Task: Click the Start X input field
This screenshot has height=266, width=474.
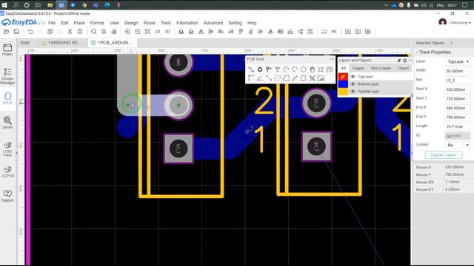Action: (x=458, y=89)
